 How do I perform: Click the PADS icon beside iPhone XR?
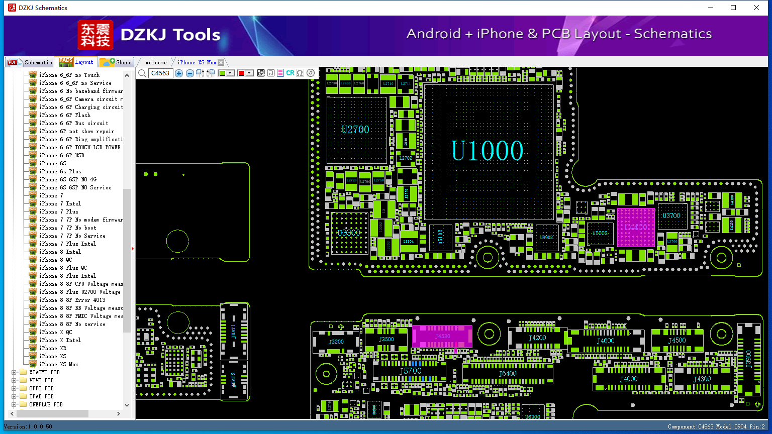click(33, 348)
